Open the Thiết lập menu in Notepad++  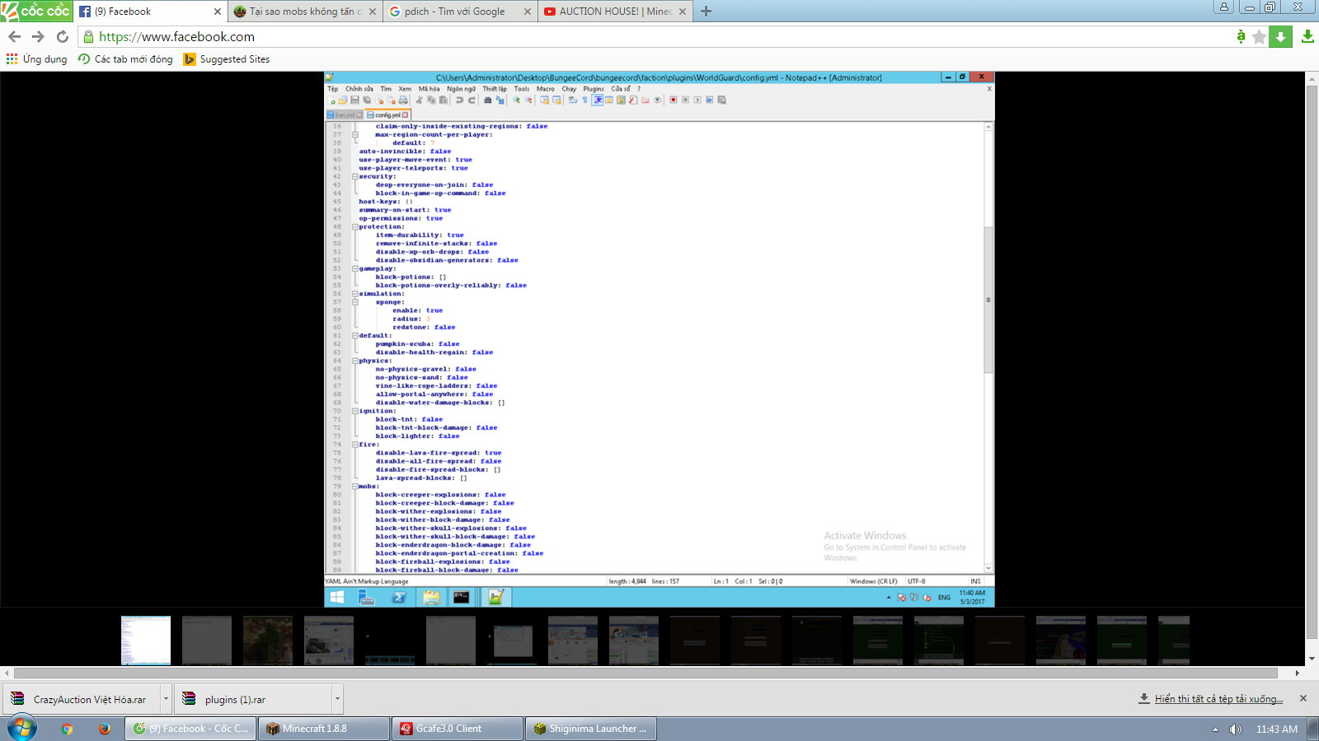495,89
